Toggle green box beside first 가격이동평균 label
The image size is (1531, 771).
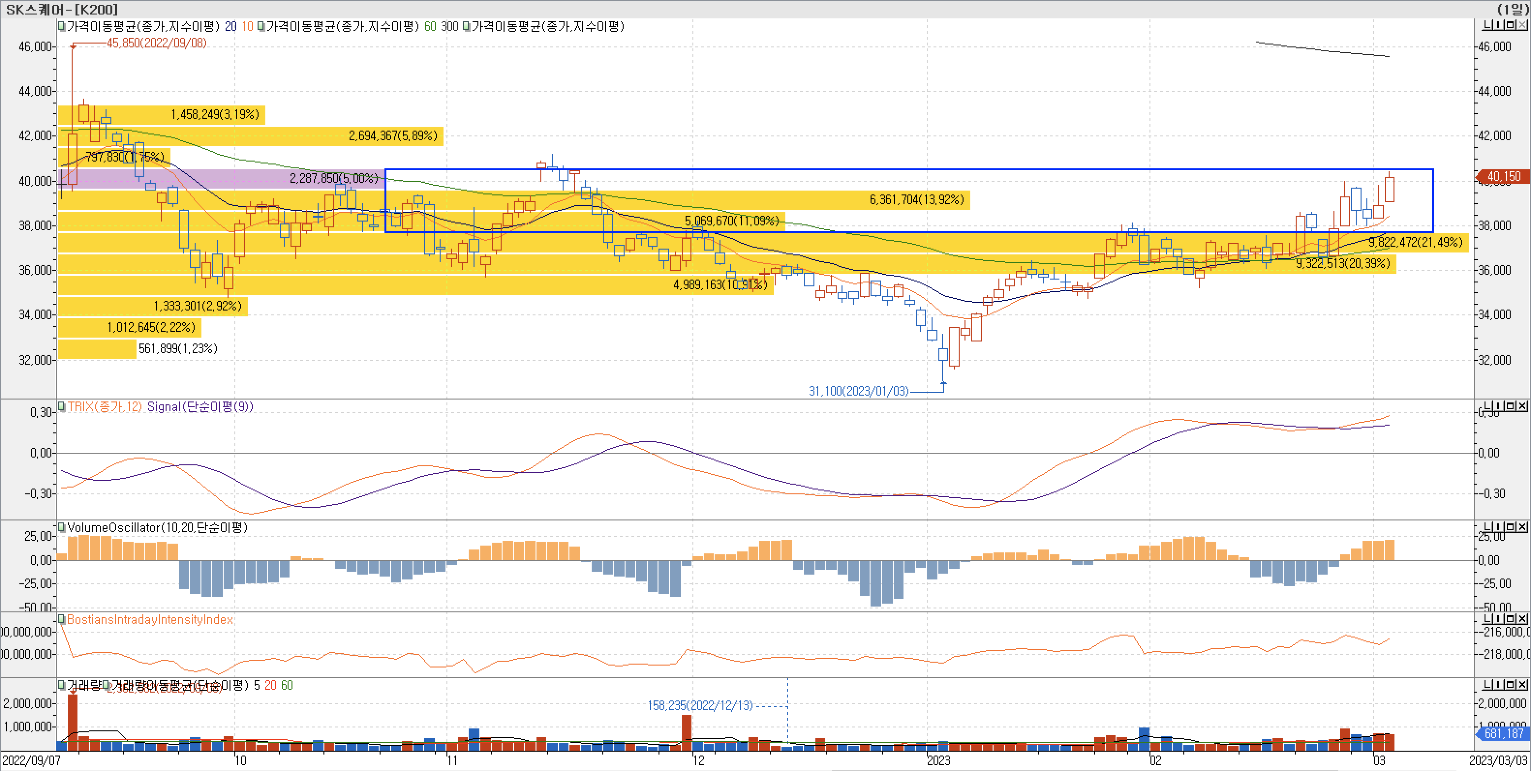tap(61, 27)
